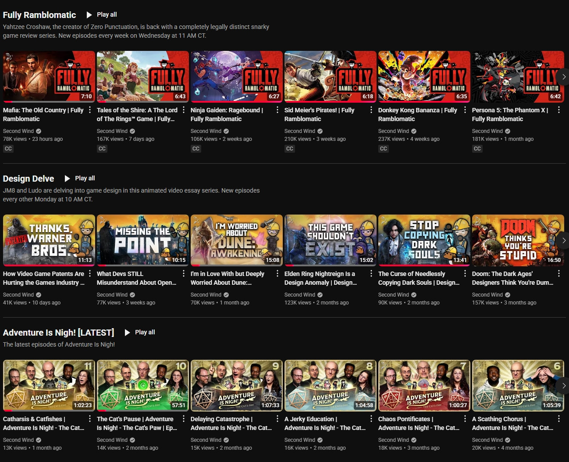
Task: Open menu for Catharsis & Catfishes video
Action: [x=90, y=419]
